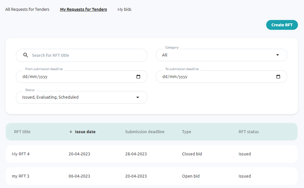The image size is (304, 188).
Task: Open the From submission deadline calendar picker
Action: click(x=138, y=77)
